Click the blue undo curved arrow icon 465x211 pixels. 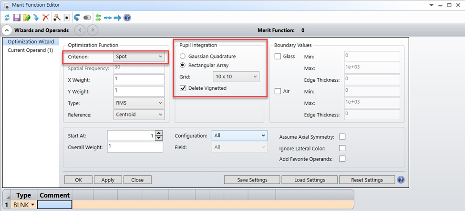coord(77,18)
